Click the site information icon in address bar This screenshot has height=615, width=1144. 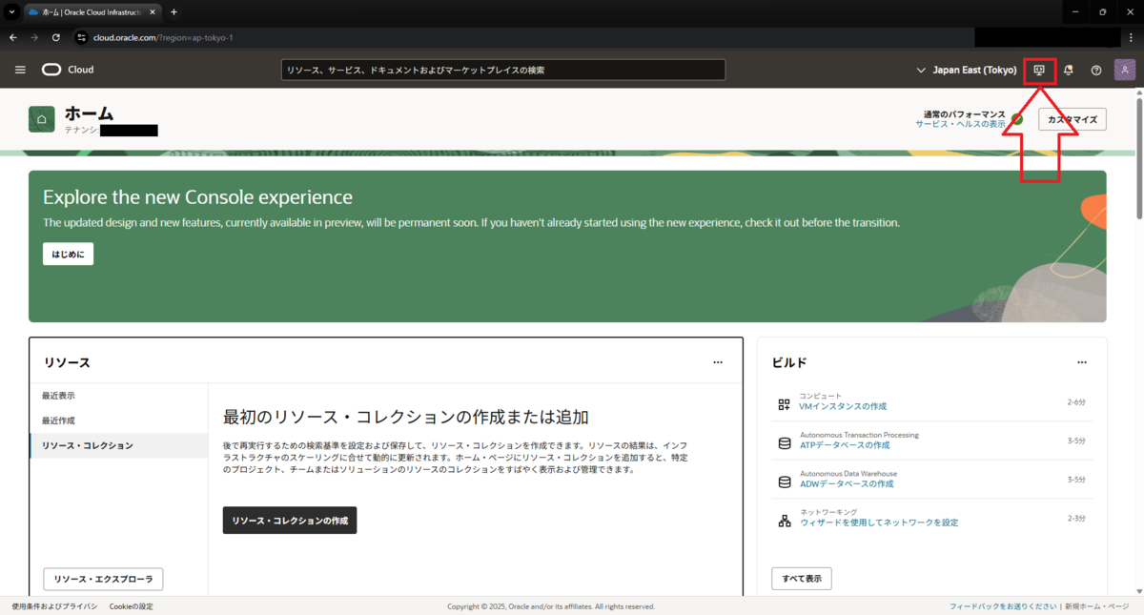coord(81,37)
